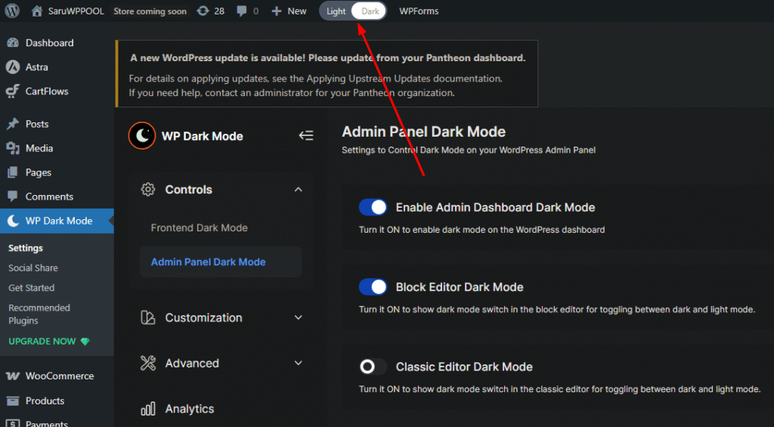Viewport: 774px width, 427px height.
Task: Click the UPGRADE NOW link
Action: (x=42, y=342)
